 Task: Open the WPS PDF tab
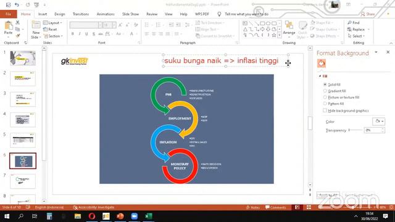(202, 14)
